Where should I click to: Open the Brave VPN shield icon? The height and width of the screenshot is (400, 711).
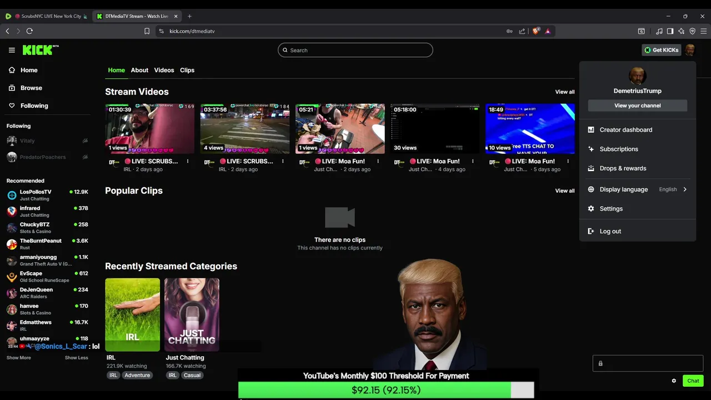click(692, 31)
